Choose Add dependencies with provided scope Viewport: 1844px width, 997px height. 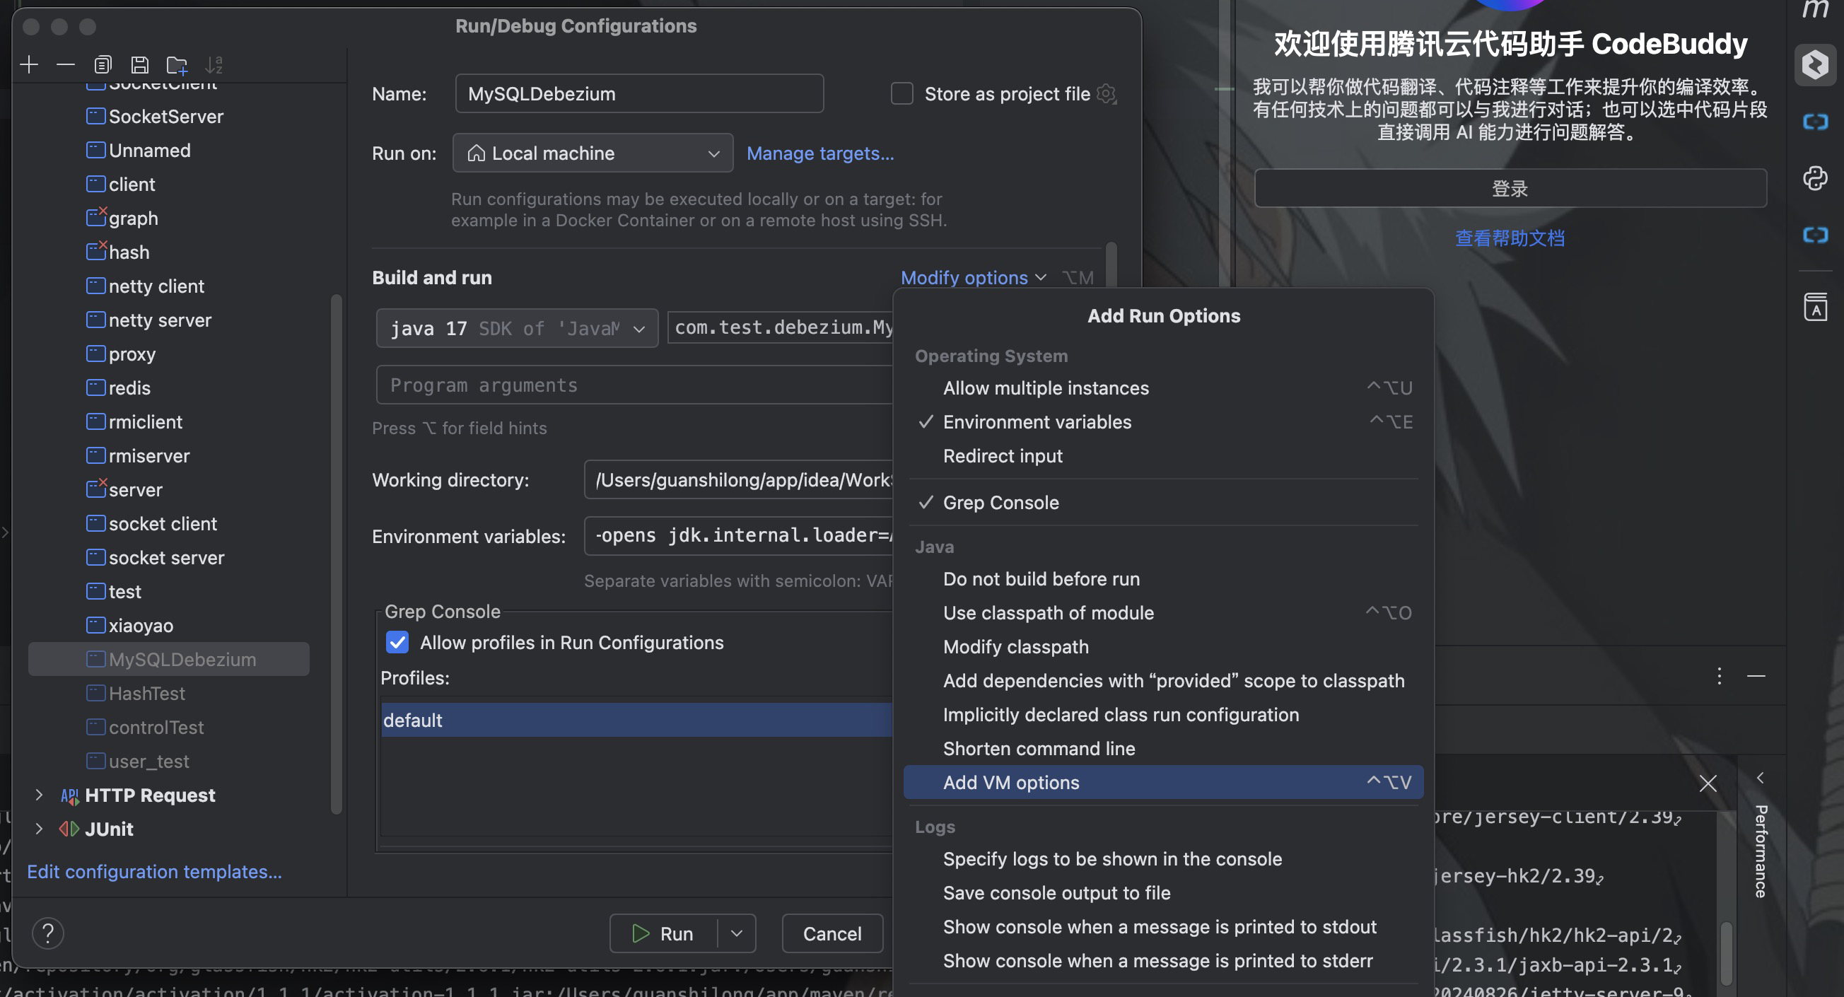coord(1163,681)
